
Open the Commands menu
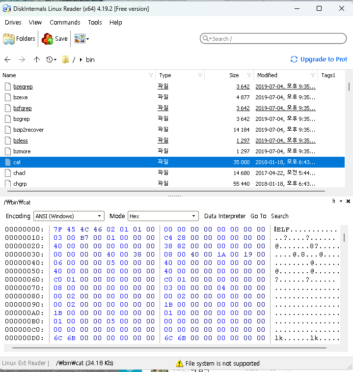(65, 22)
